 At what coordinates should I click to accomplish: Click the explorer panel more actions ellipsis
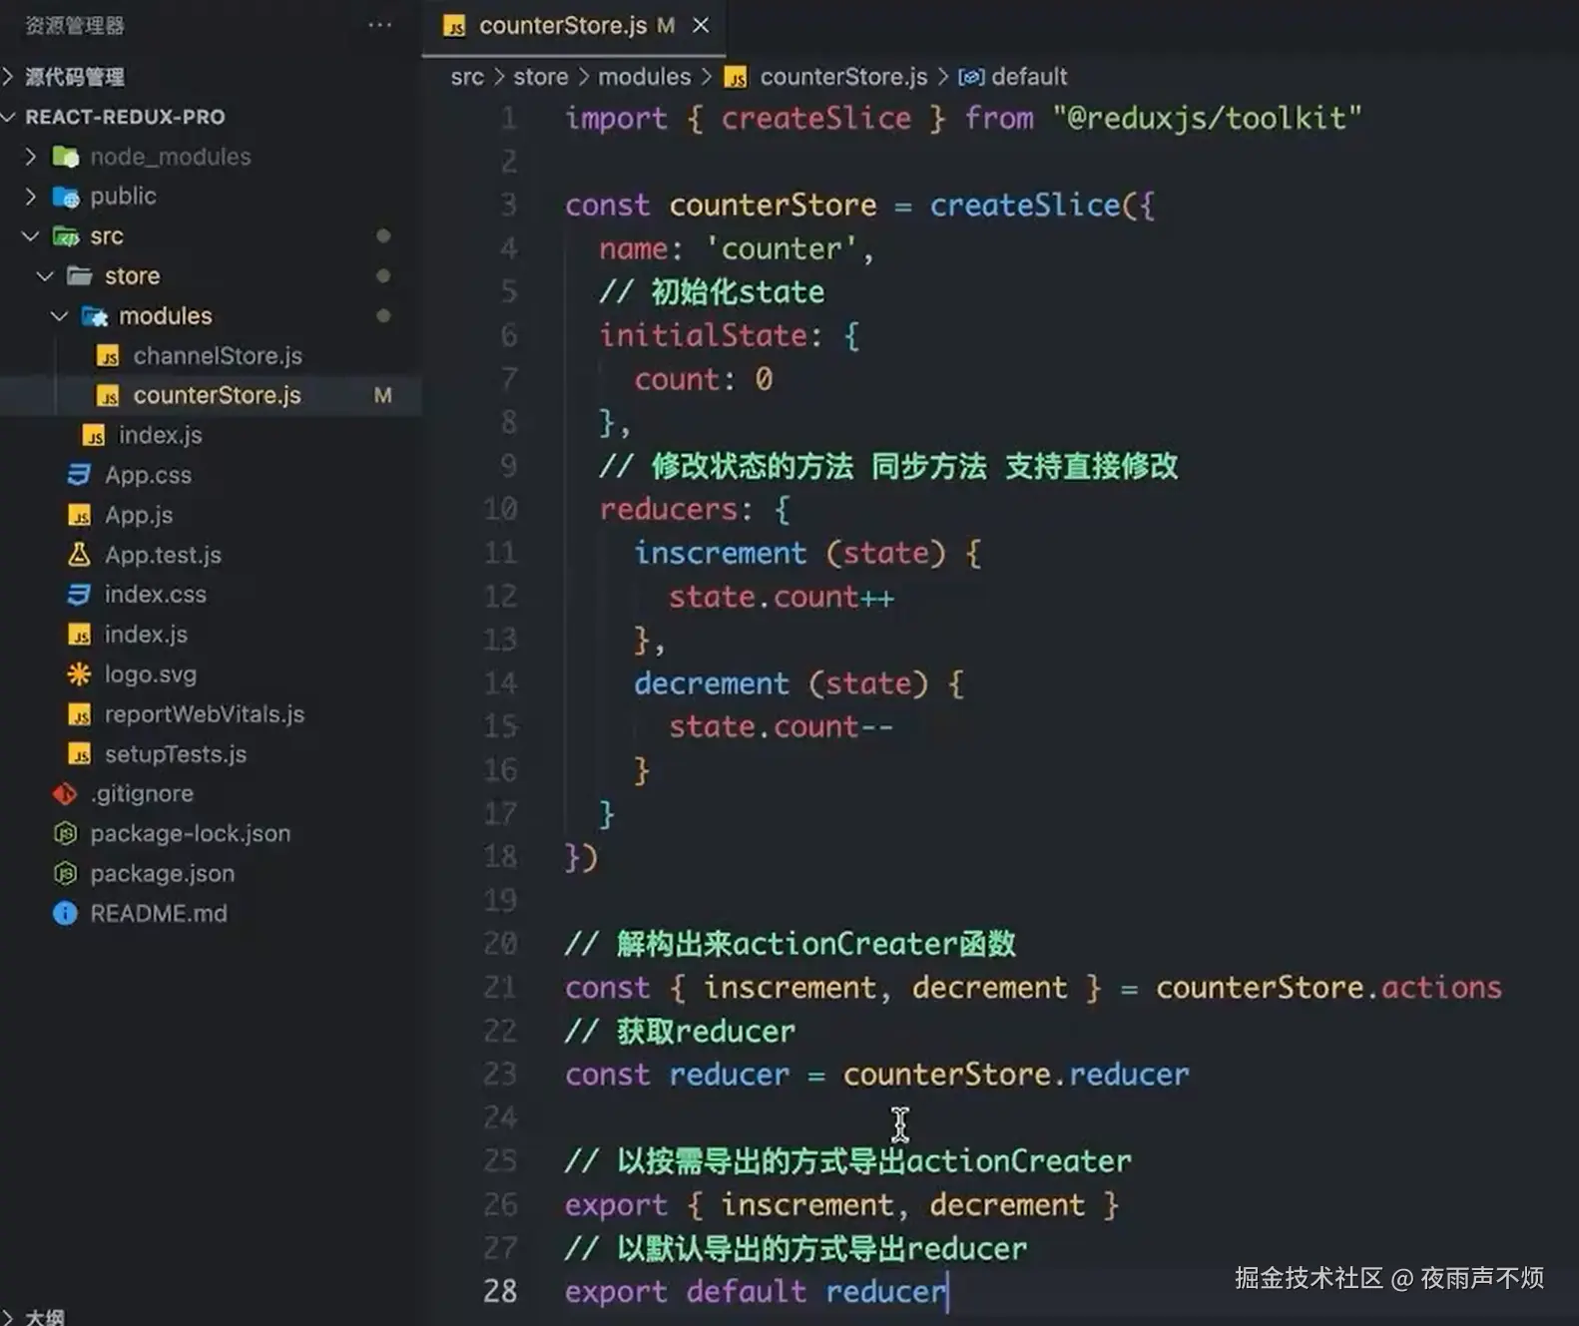click(379, 25)
